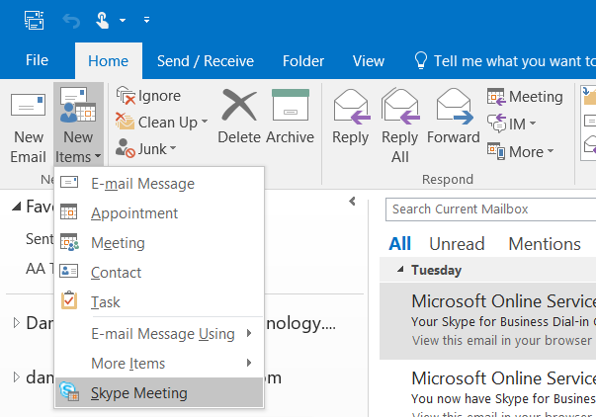Click the Undo arrow in title bar

(x=69, y=19)
